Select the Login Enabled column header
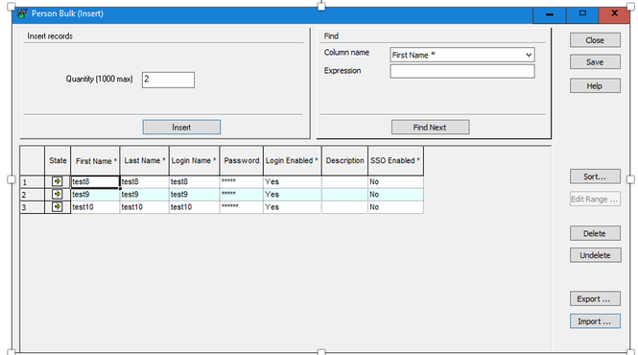The width and height of the screenshot is (638, 355). (293, 161)
